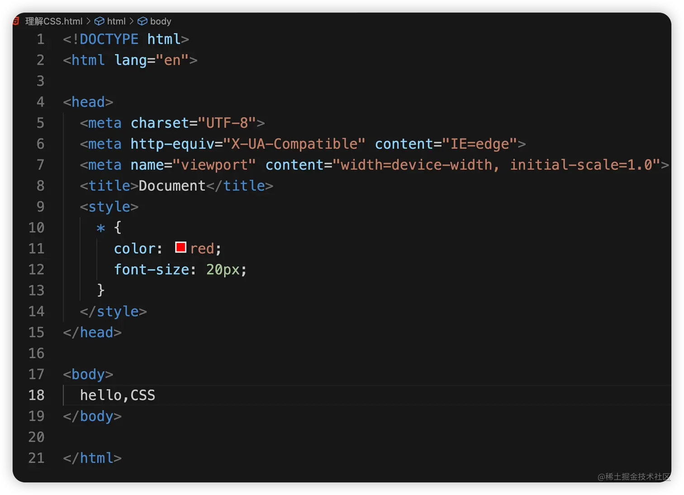
Task: Select the body breadcrumb segment
Action: (x=161, y=21)
